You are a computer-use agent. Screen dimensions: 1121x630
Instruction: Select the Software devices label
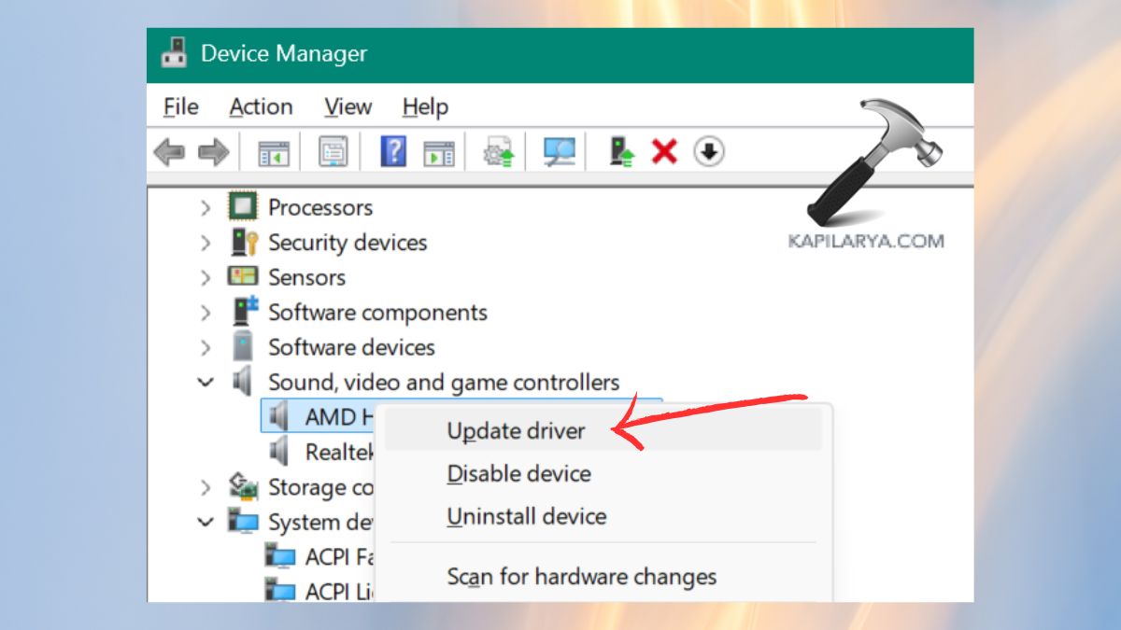point(351,347)
